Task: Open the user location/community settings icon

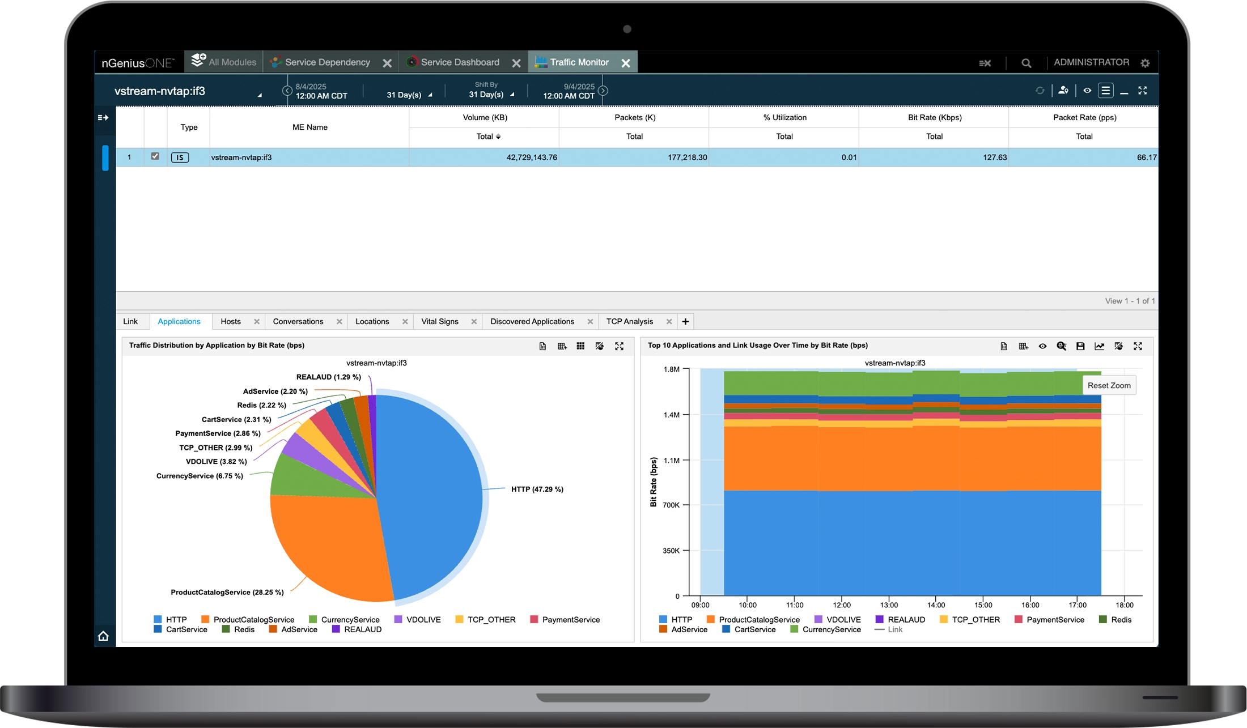Action: pyautogui.click(x=1064, y=91)
